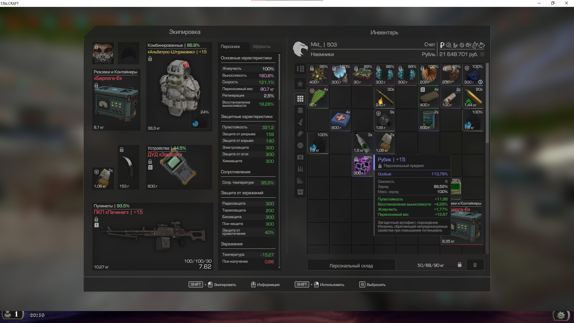This screenshot has width=574, height=323.
Task: Filter inventory by backpack and armor category
Action: point(300,110)
